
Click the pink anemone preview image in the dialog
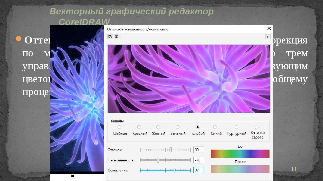[x=189, y=79]
